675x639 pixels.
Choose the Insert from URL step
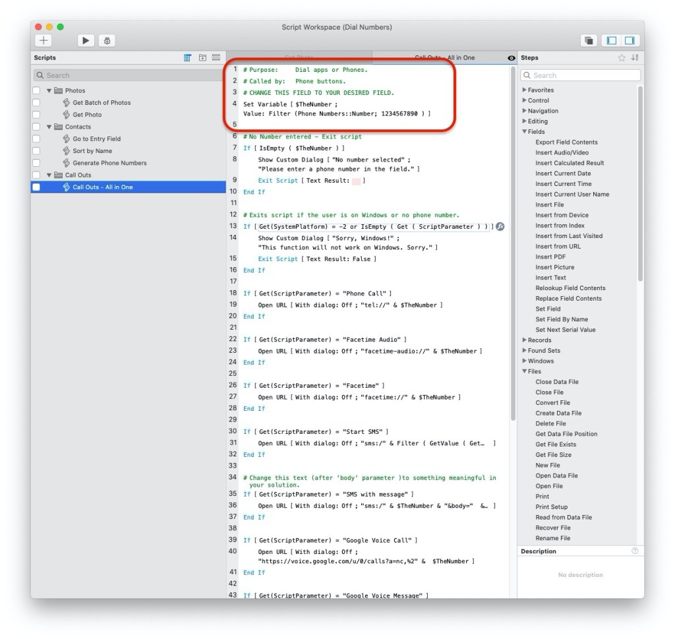click(x=558, y=246)
